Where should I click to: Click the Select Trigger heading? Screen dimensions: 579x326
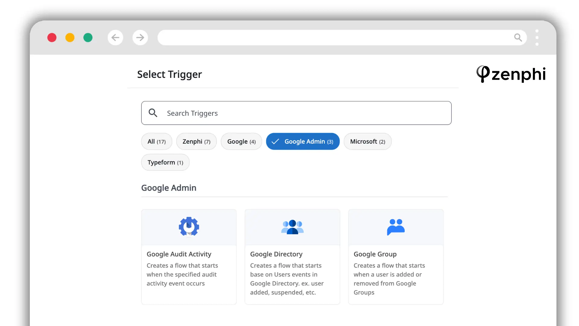tap(169, 74)
